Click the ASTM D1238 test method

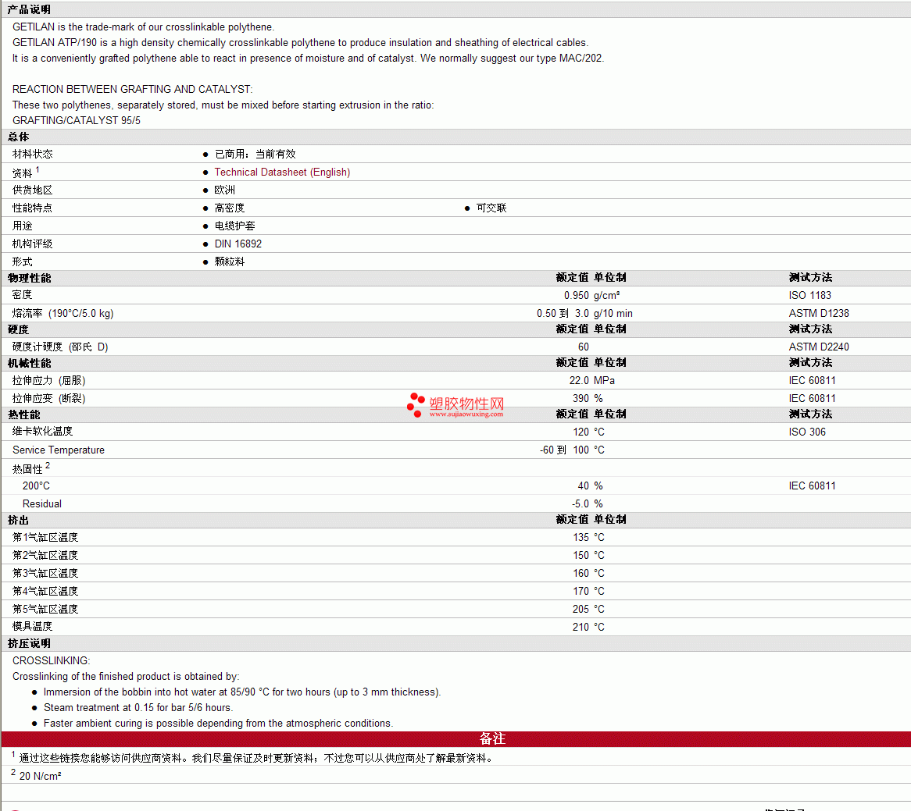819,314
